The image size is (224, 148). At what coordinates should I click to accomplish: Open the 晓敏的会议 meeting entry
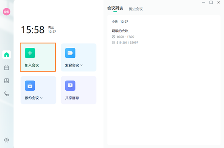click(120, 31)
